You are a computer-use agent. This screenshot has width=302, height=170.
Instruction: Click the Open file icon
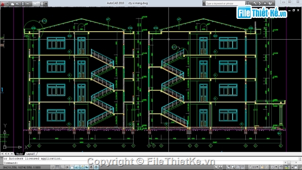click(x=17, y=4)
